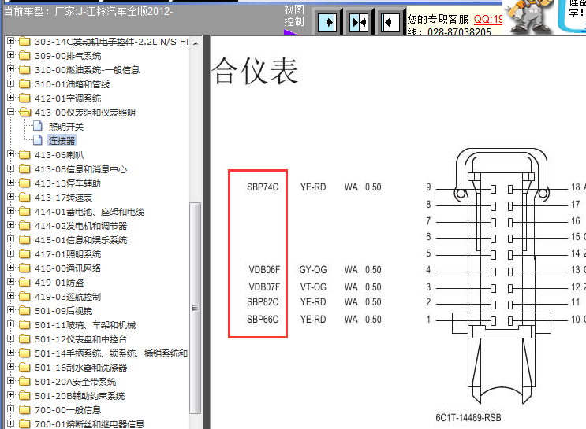586x429 pixels.
Task: Expand the 303-14C engine electronics folder
Action: coord(10,41)
